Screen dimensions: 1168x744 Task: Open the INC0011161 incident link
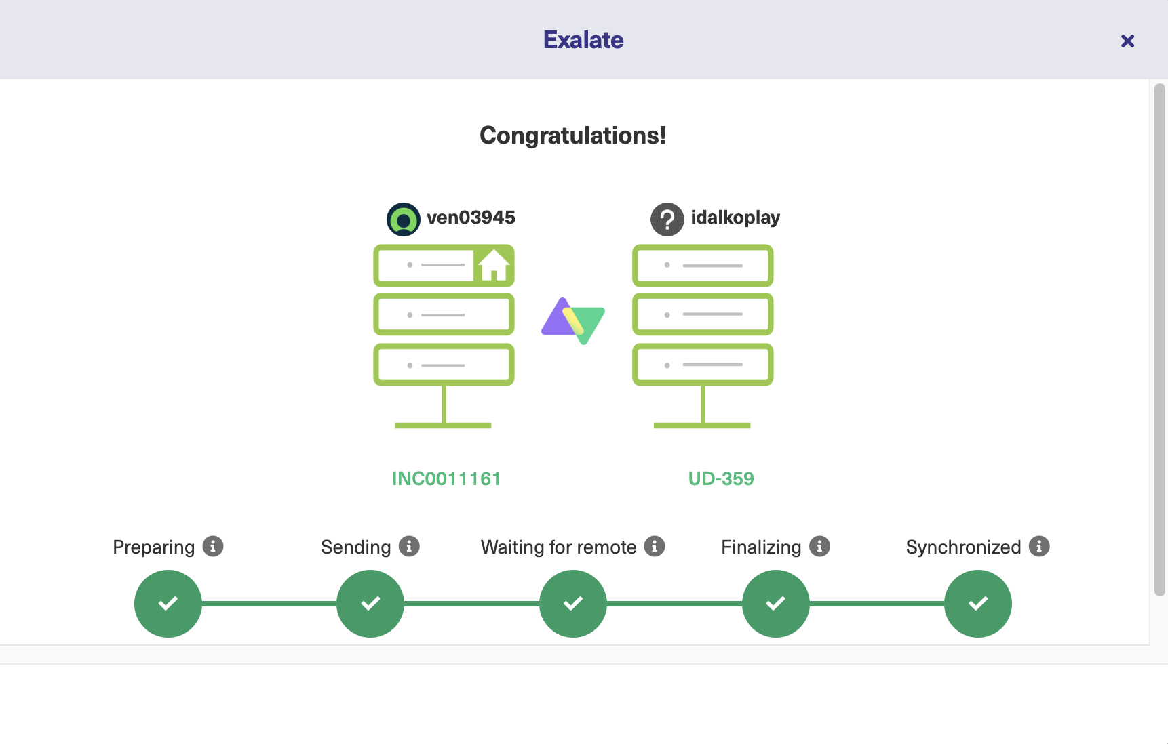(446, 478)
